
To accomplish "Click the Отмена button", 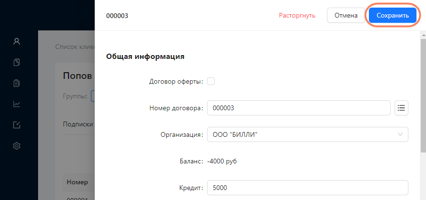I will tap(346, 15).
